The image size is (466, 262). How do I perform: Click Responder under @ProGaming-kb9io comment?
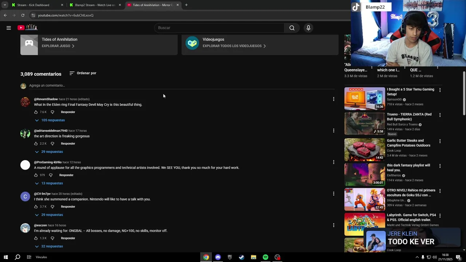point(66,175)
